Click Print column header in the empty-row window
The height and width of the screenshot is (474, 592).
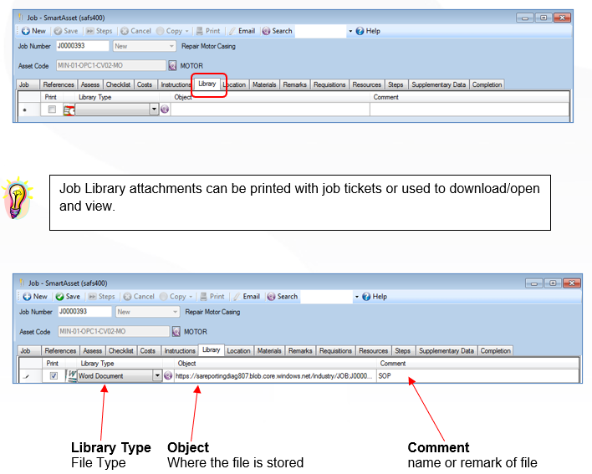tap(51, 97)
